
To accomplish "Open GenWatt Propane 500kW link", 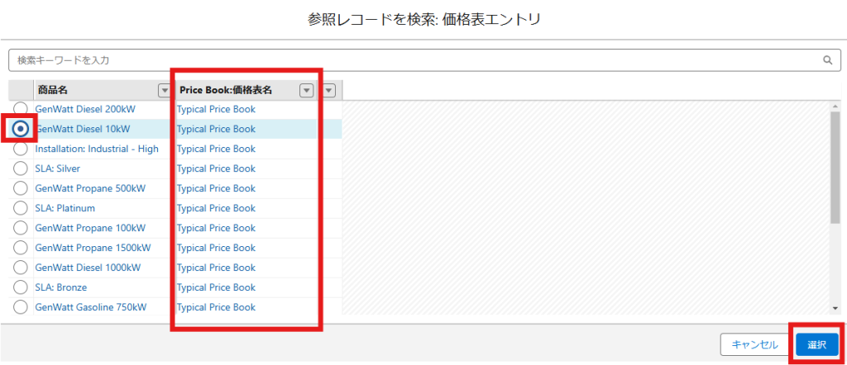I will click(x=90, y=188).
